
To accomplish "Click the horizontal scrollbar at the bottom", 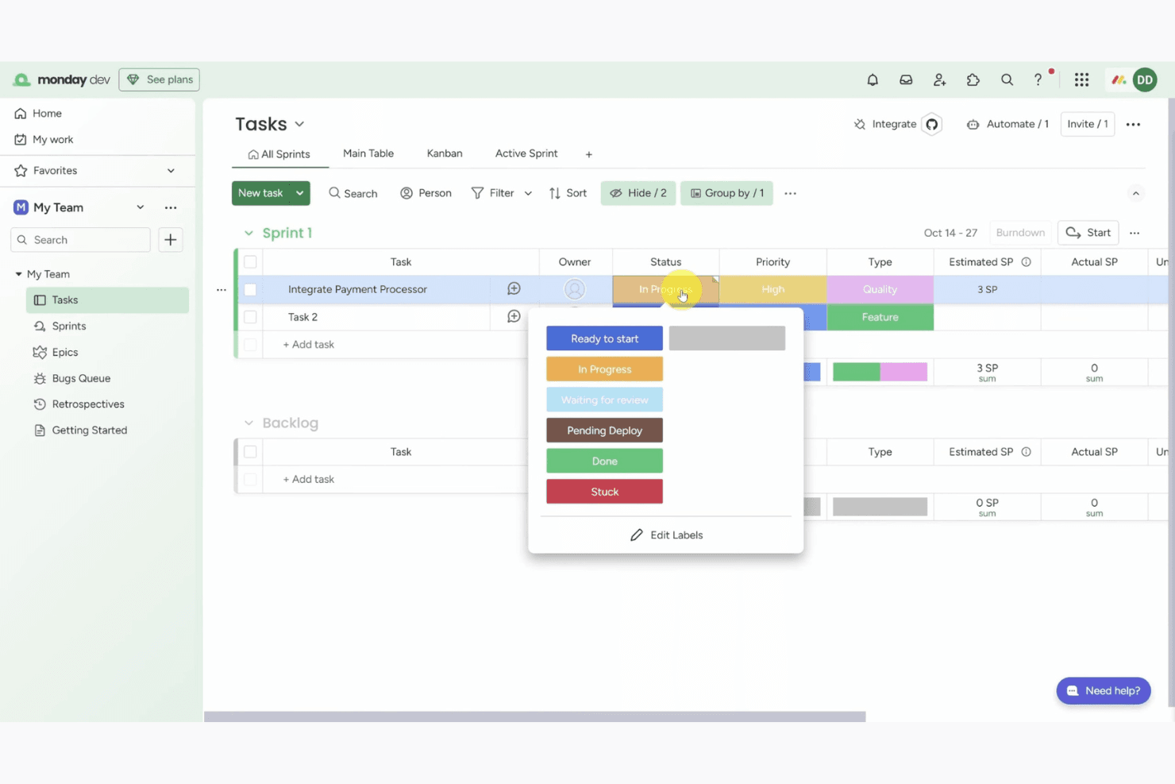I will point(534,716).
